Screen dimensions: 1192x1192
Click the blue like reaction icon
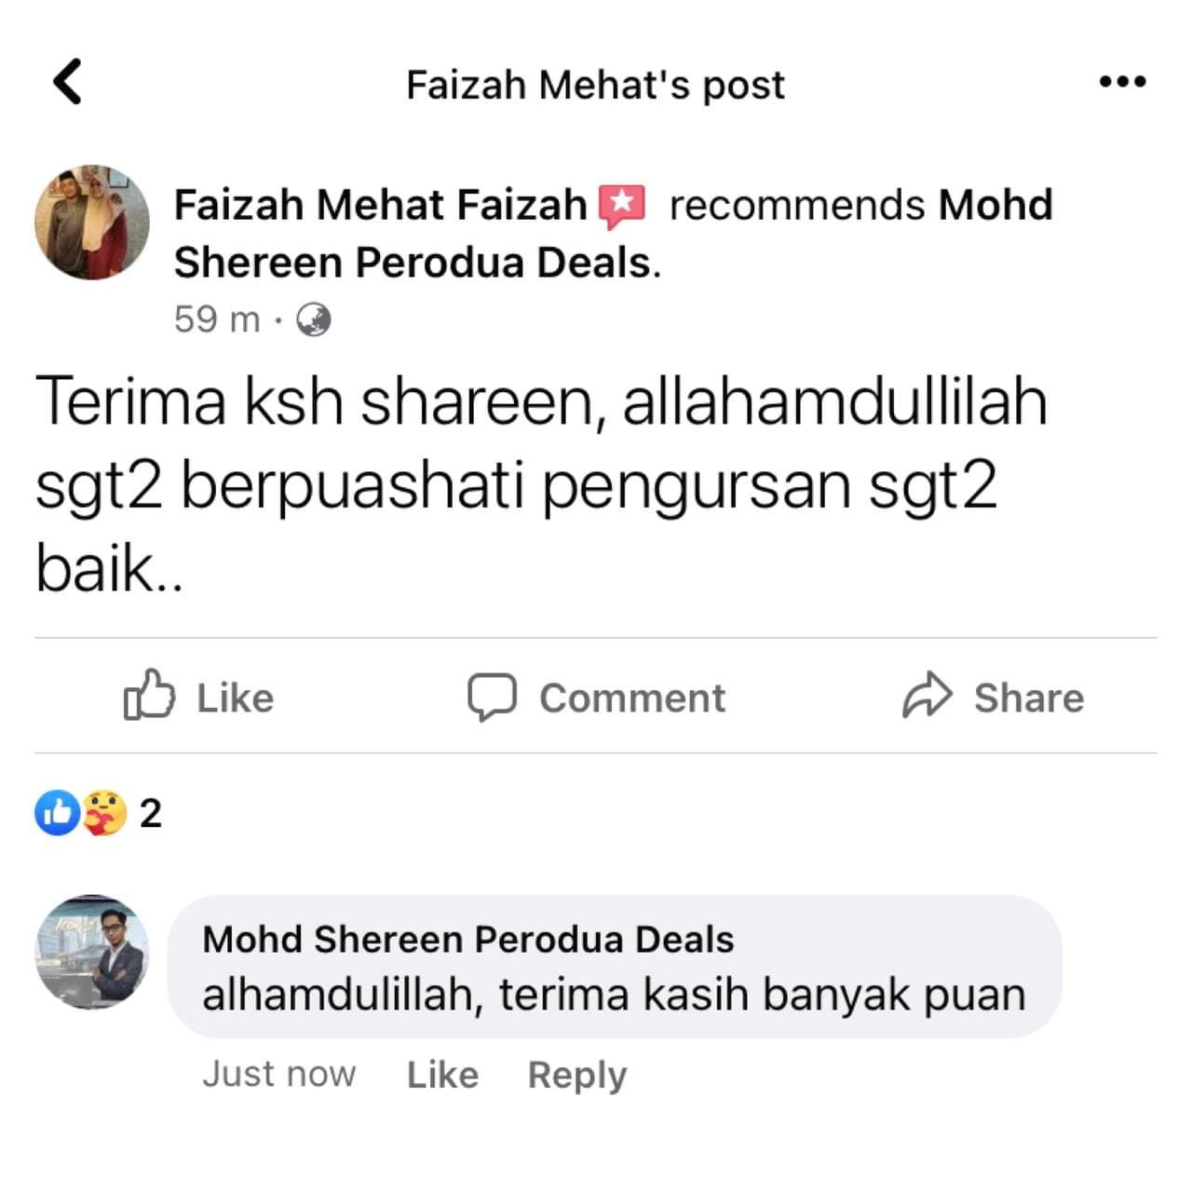(57, 813)
